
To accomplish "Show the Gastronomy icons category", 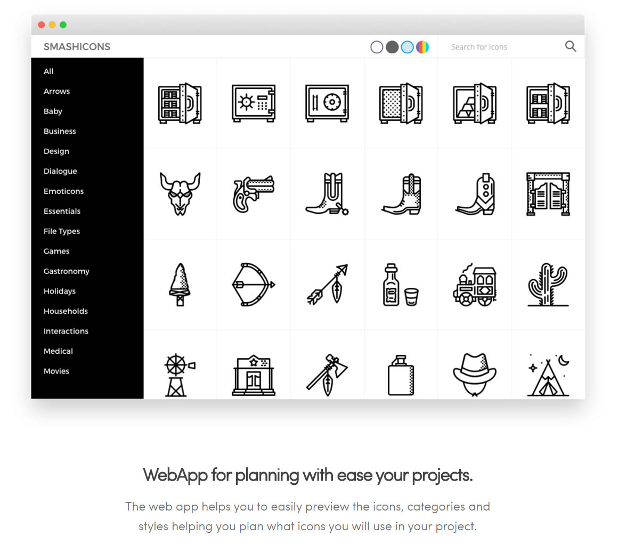I will (67, 271).
